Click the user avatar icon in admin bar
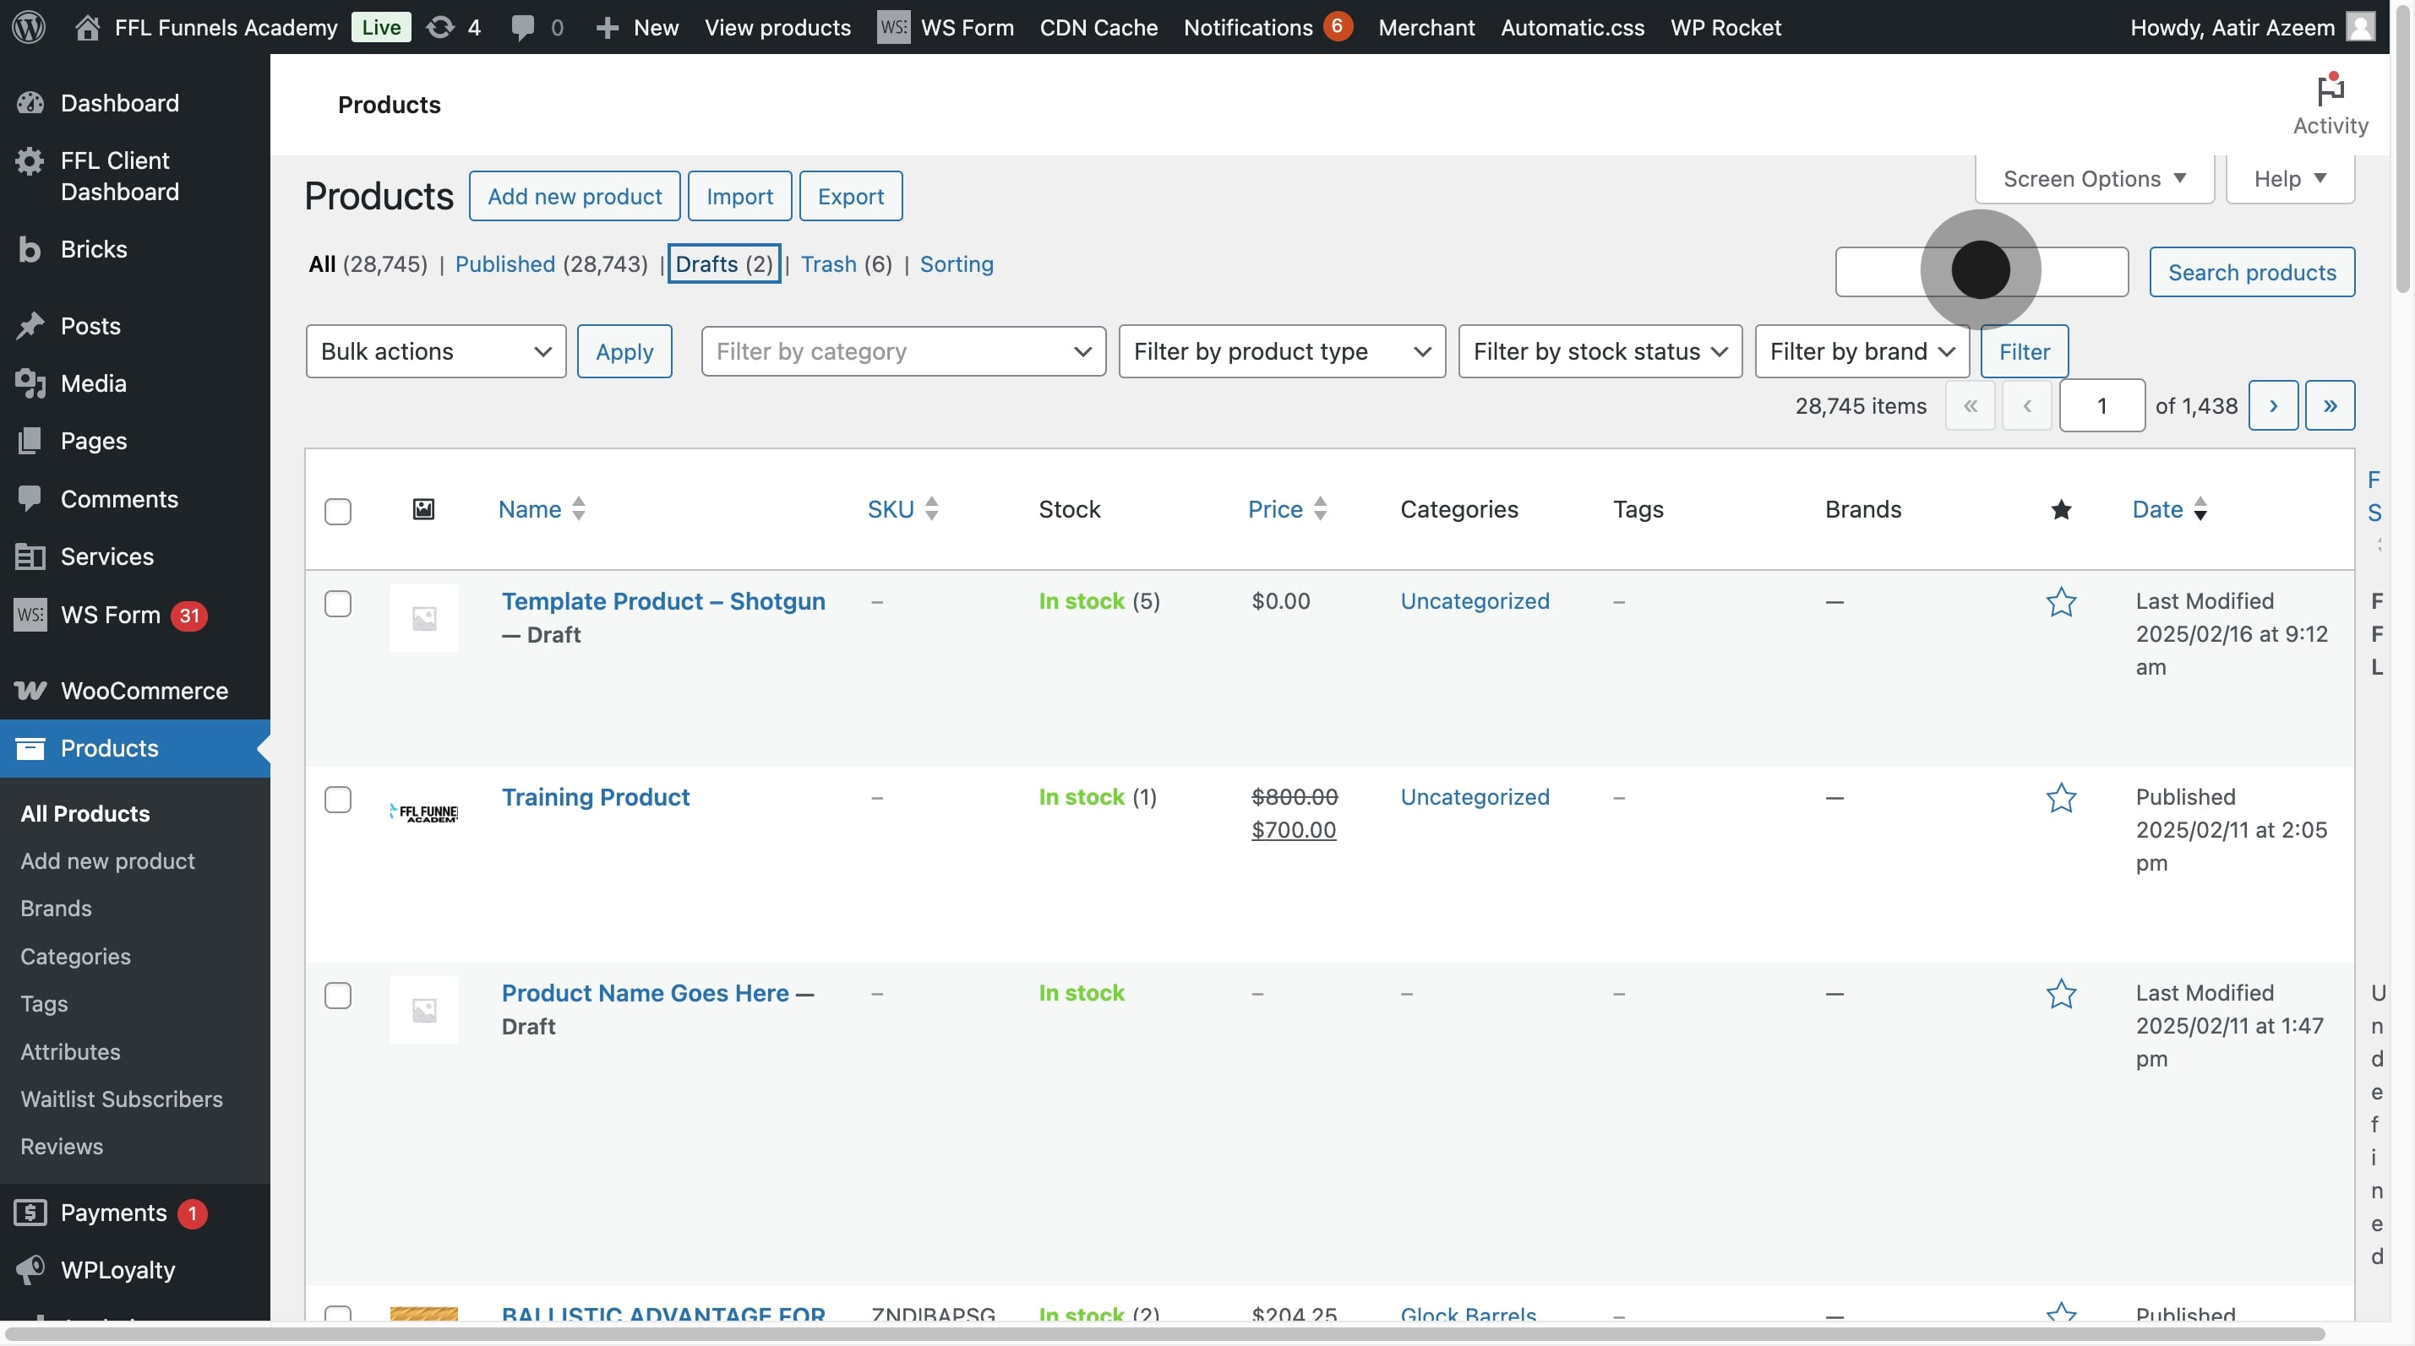The width and height of the screenshot is (2415, 1346). point(2362,26)
